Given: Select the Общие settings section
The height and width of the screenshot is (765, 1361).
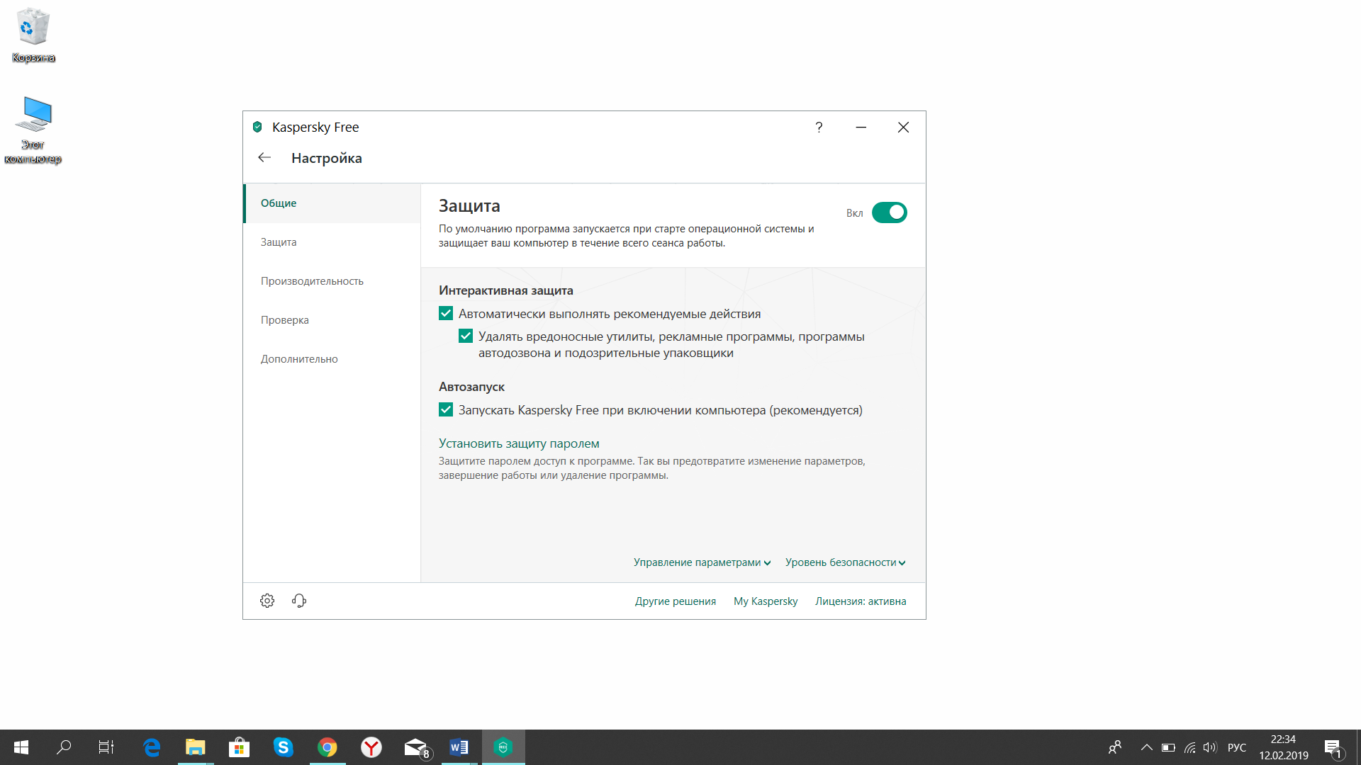Looking at the screenshot, I should point(332,203).
